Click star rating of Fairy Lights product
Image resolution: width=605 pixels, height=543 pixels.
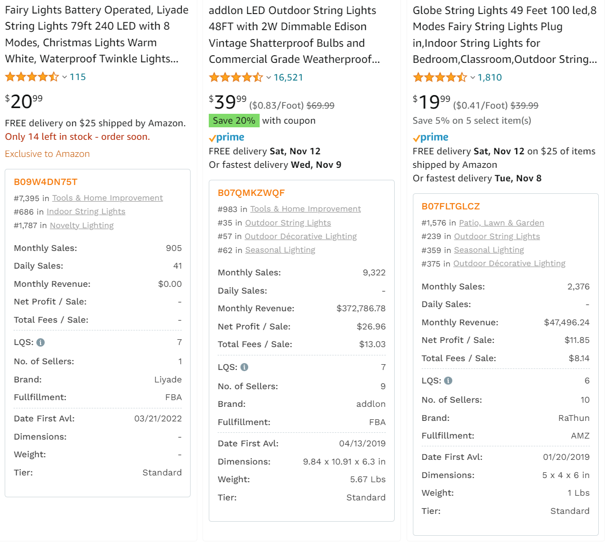click(x=32, y=77)
